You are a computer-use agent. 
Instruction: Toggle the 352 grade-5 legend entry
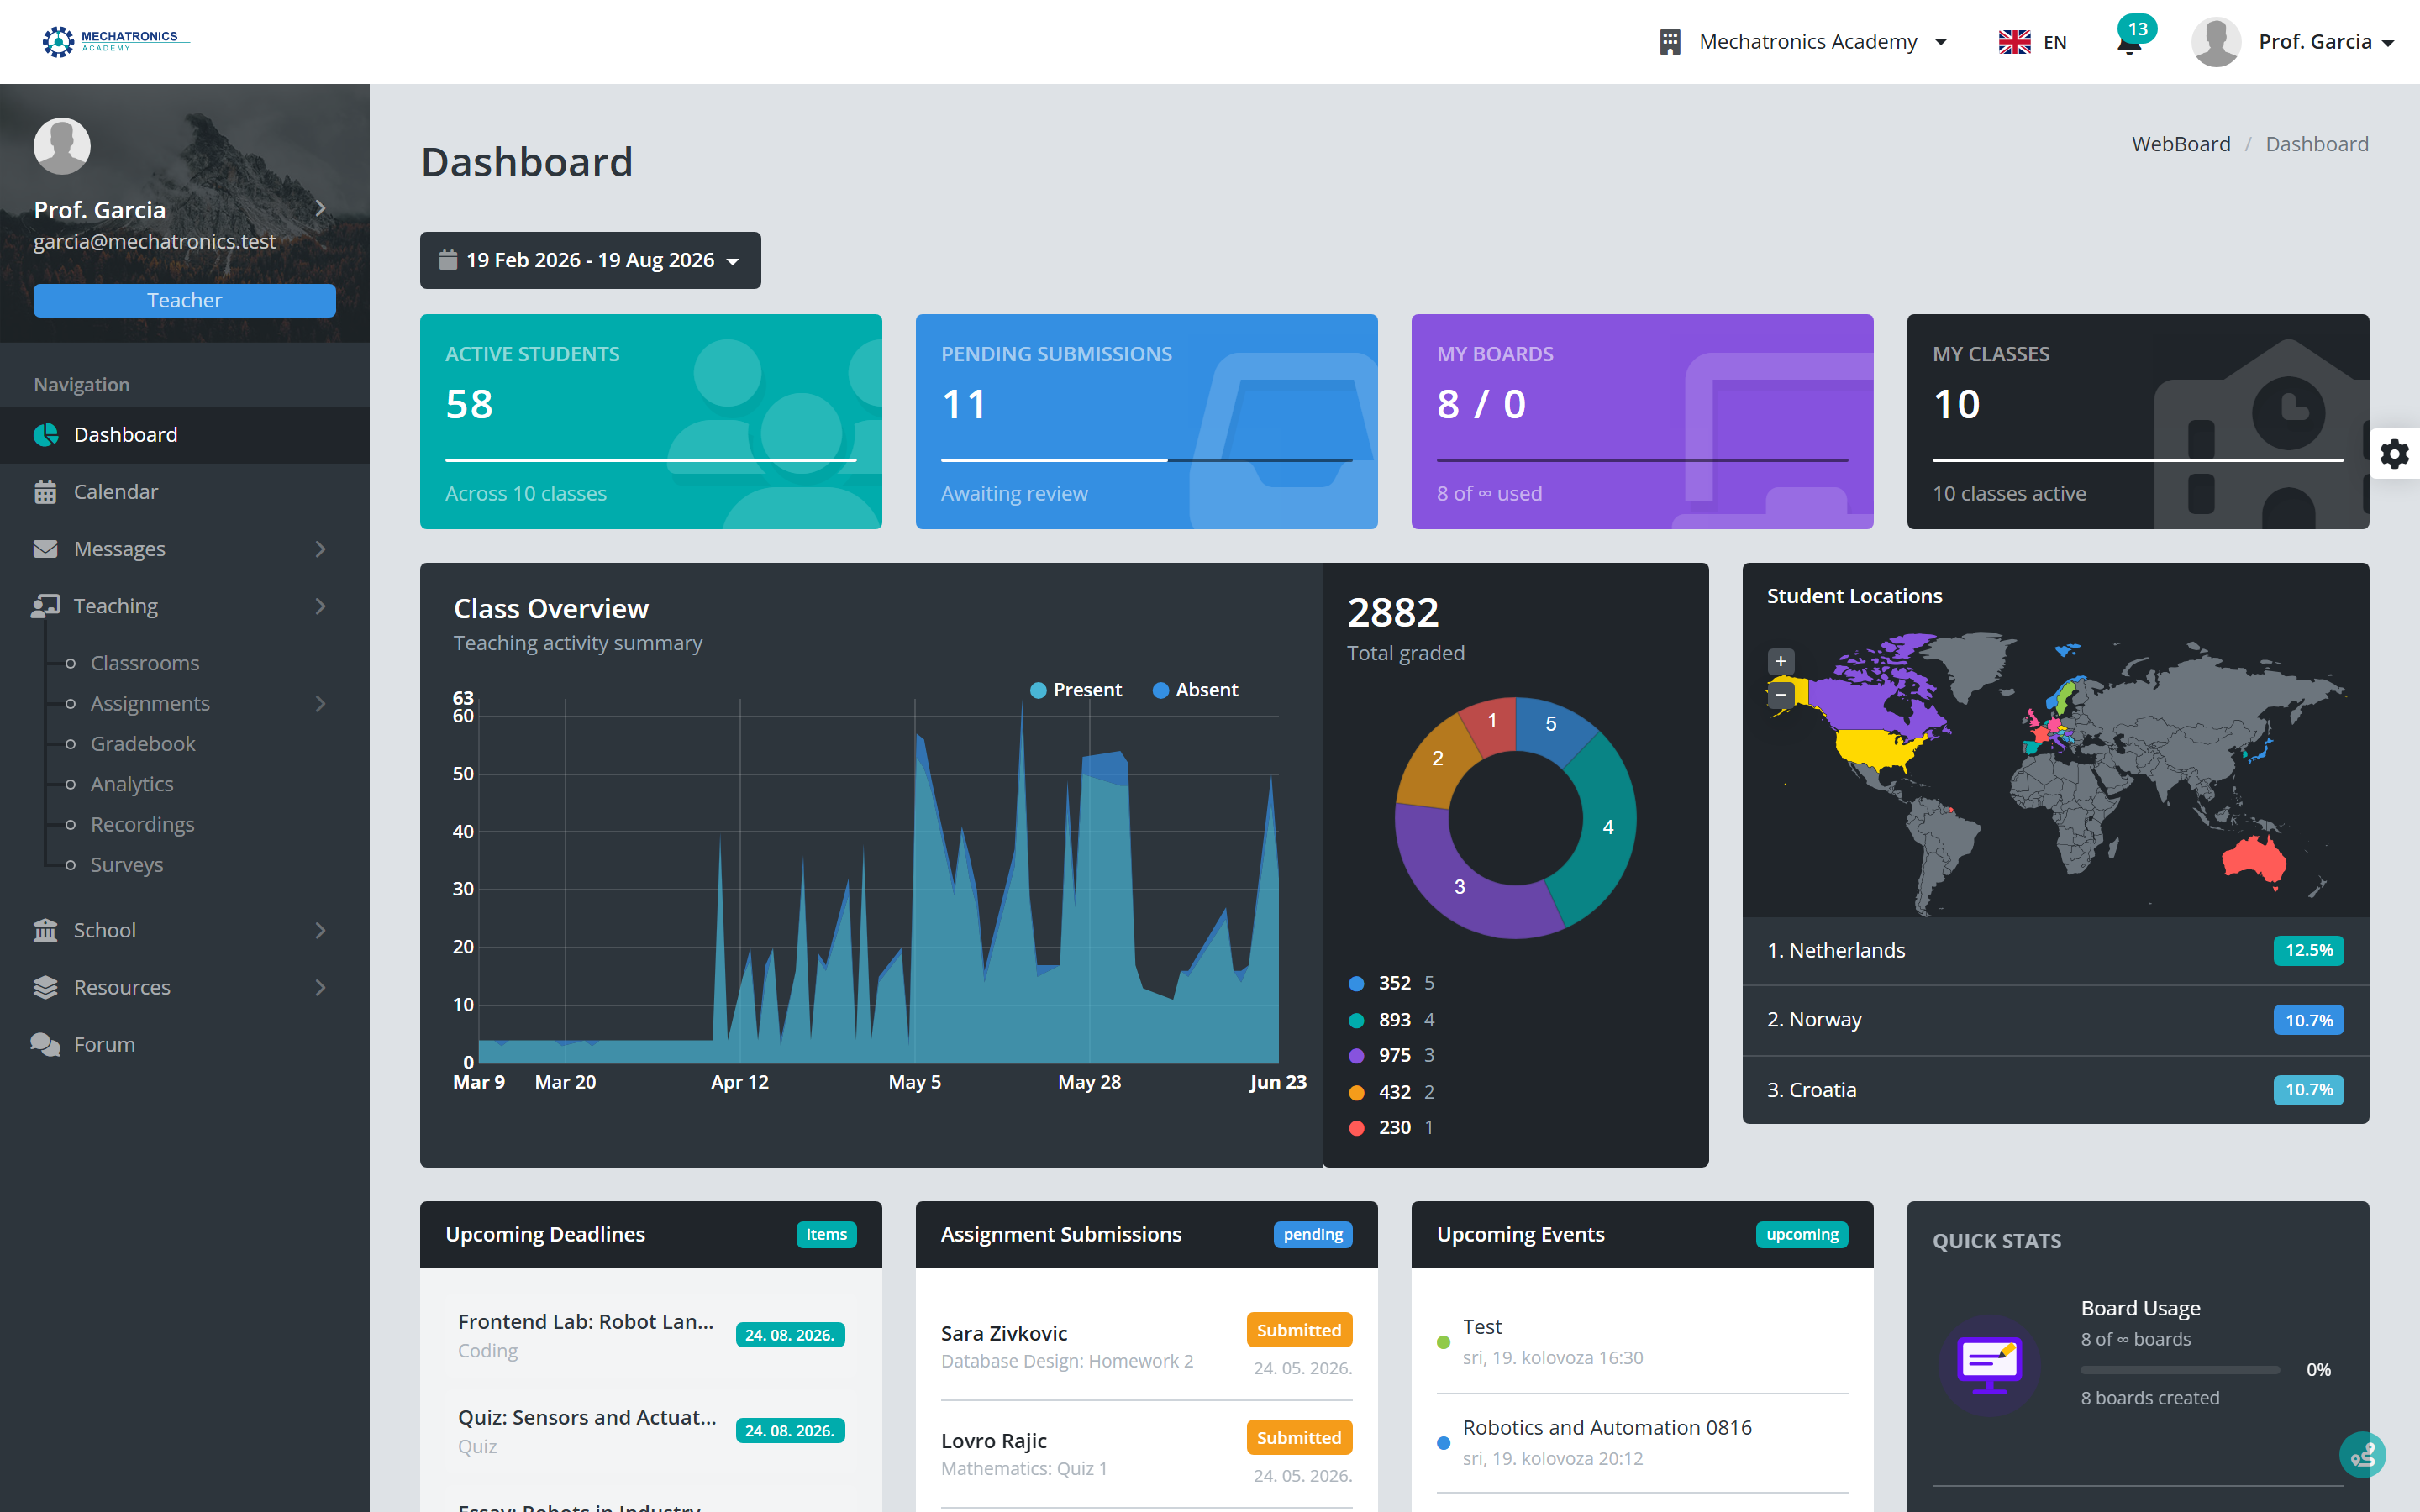coord(1391,983)
